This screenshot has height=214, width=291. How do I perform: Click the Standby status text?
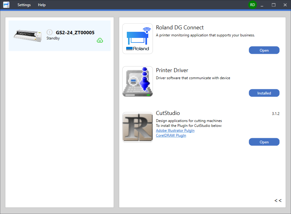coord(53,38)
